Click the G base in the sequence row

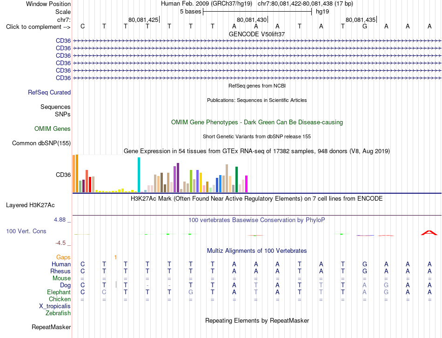364,27
